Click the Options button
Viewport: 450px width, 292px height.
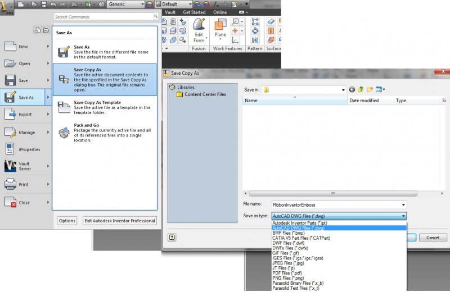(67, 221)
